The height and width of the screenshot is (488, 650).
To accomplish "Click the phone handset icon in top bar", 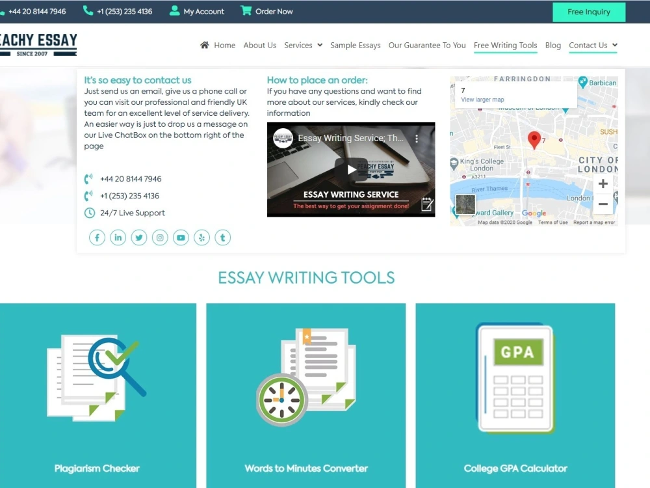I will pos(88,10).
